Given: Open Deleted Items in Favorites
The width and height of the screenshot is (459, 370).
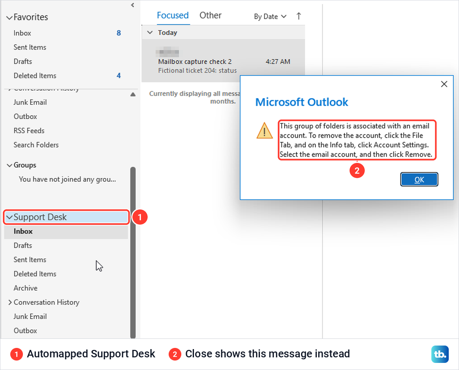Looking at the screenshot, I should [35, 76].
